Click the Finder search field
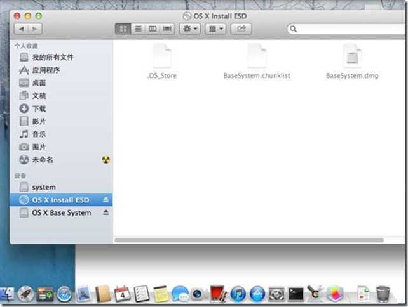The height and width of the screenshot is (307, 408). click(x=348, y=29)
